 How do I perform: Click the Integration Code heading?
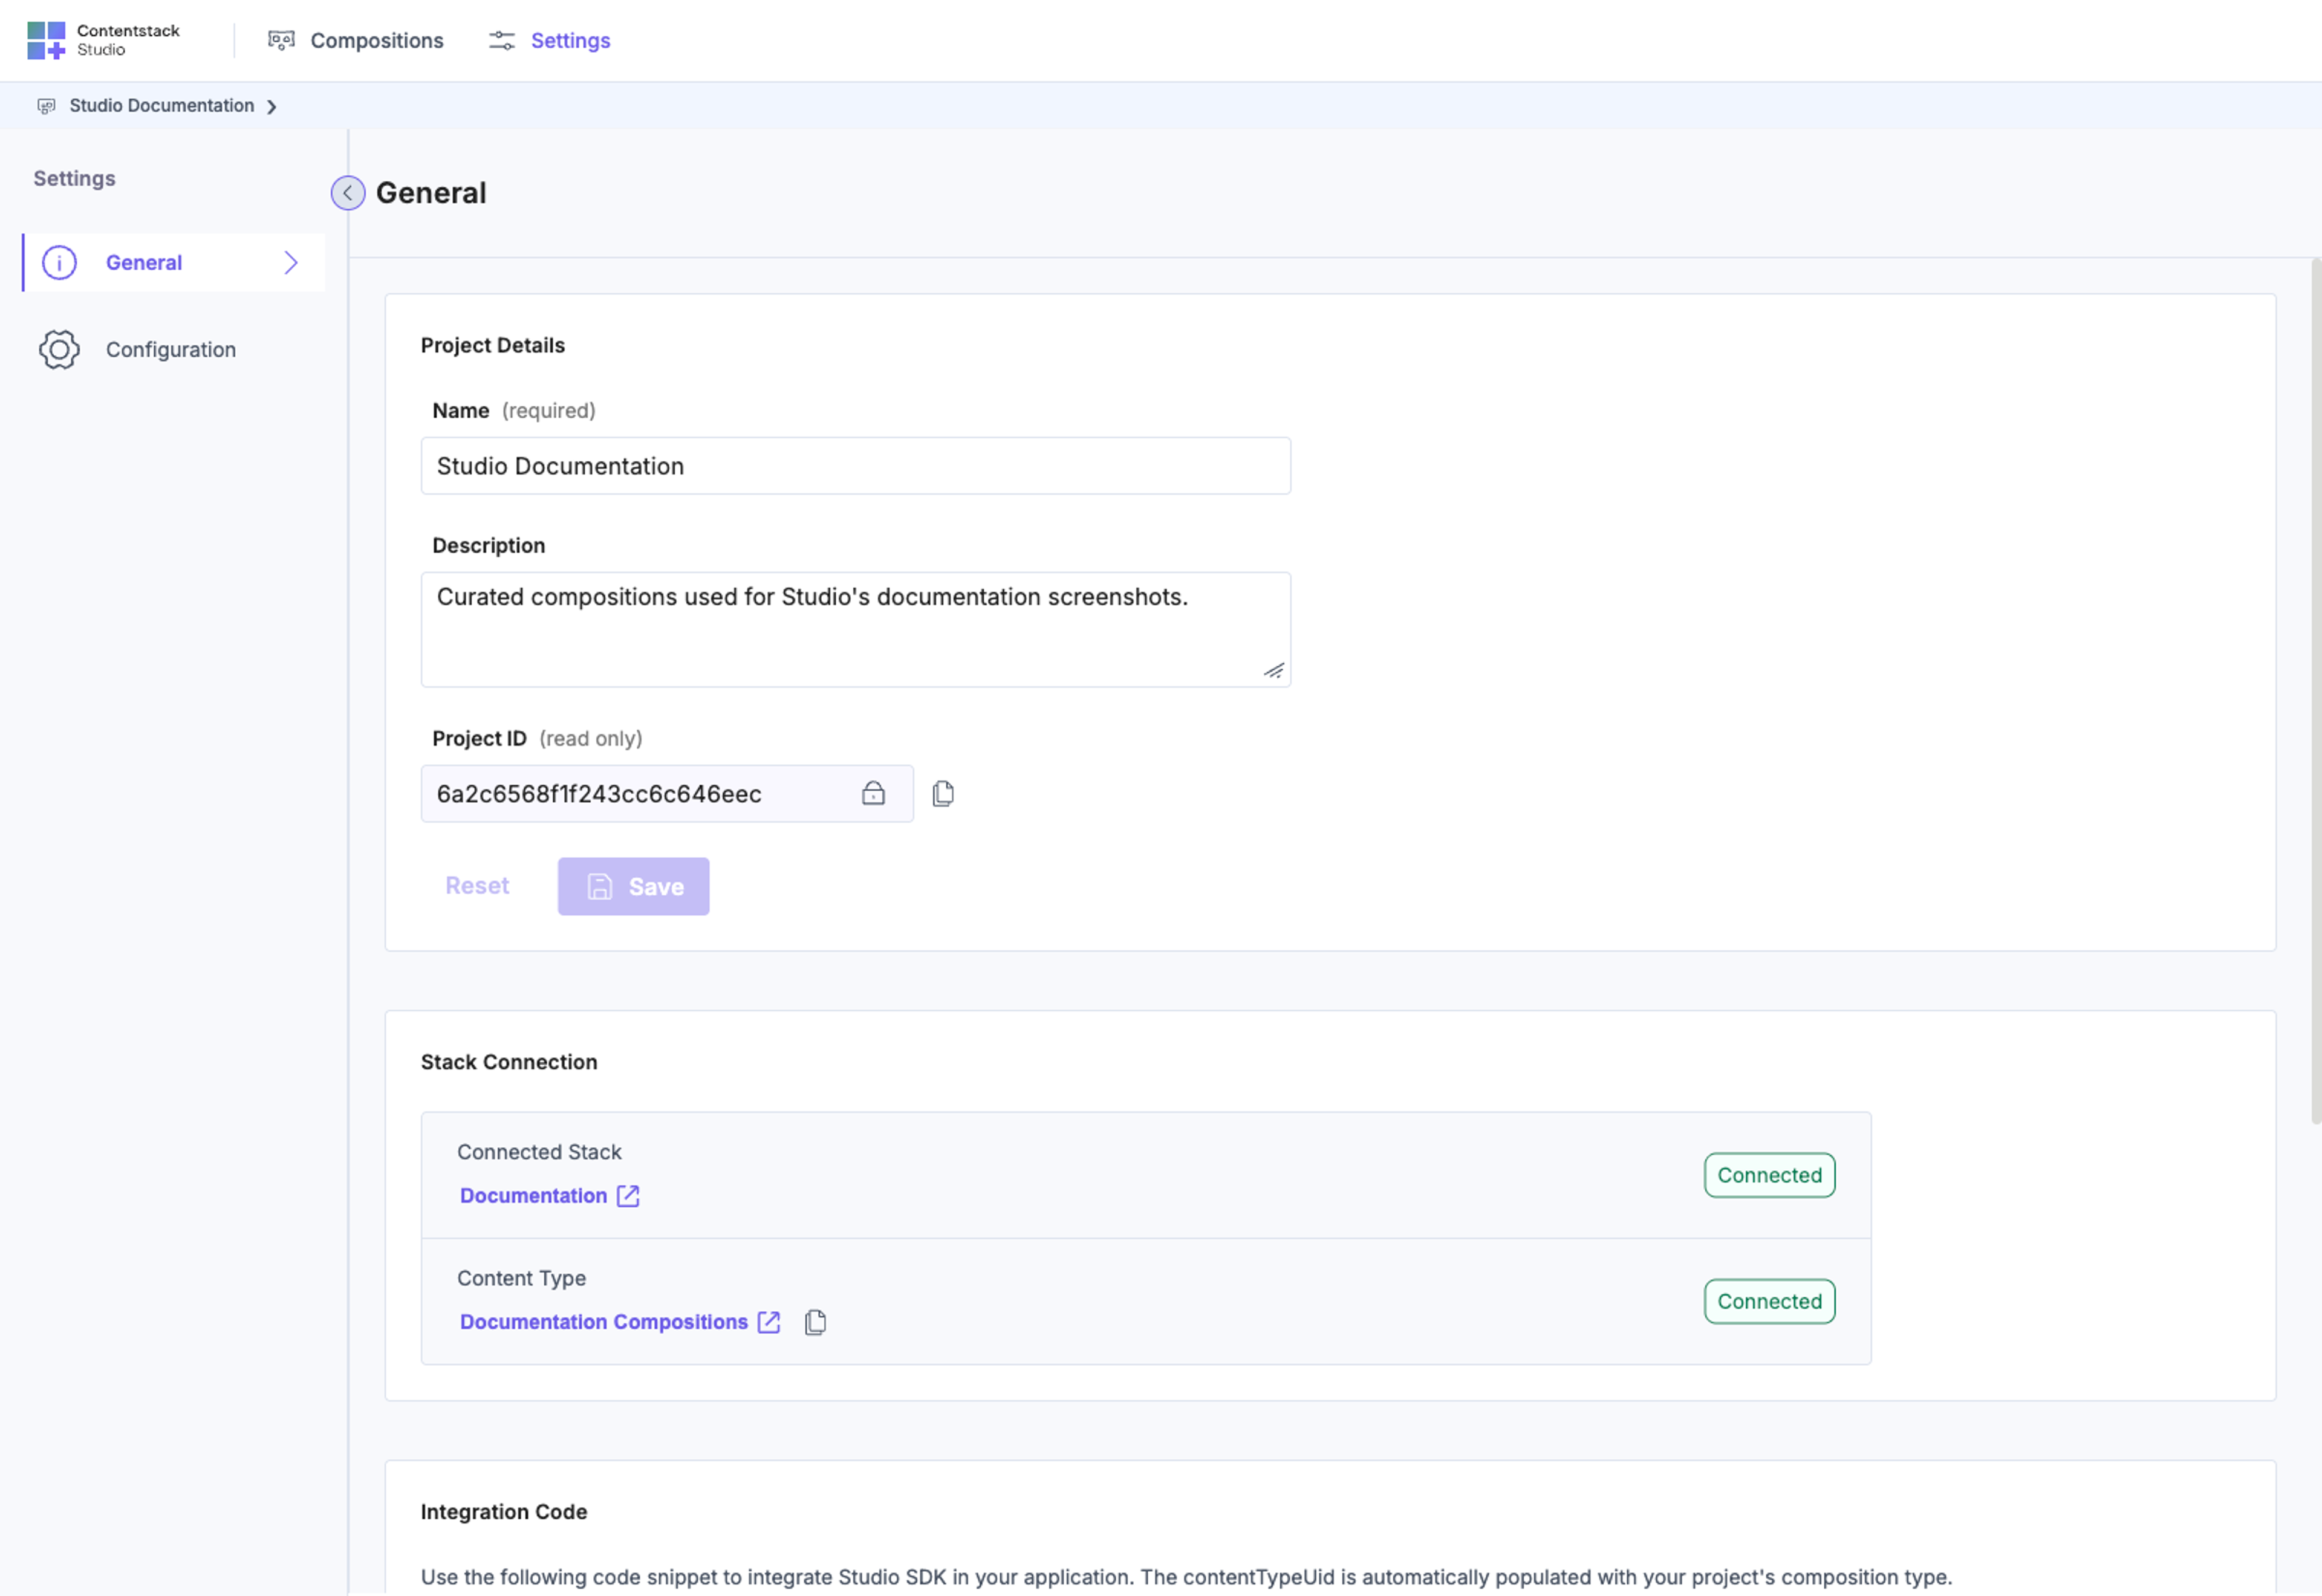503,1512
